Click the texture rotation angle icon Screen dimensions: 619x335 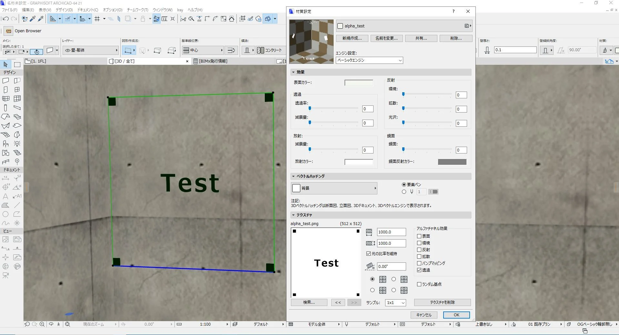[x=370, y=266]
